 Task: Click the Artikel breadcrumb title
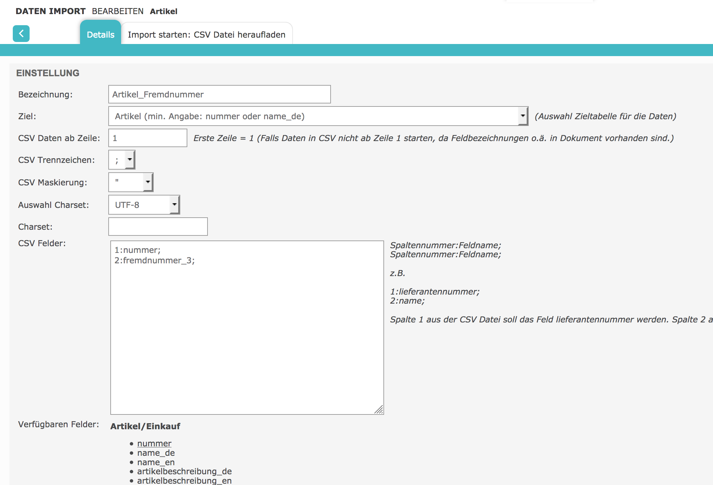pos(163,11)
